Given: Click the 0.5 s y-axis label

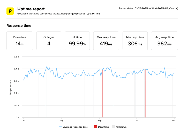Looking at the screenshot, I should pyautogui.click(x=17, y=56).
